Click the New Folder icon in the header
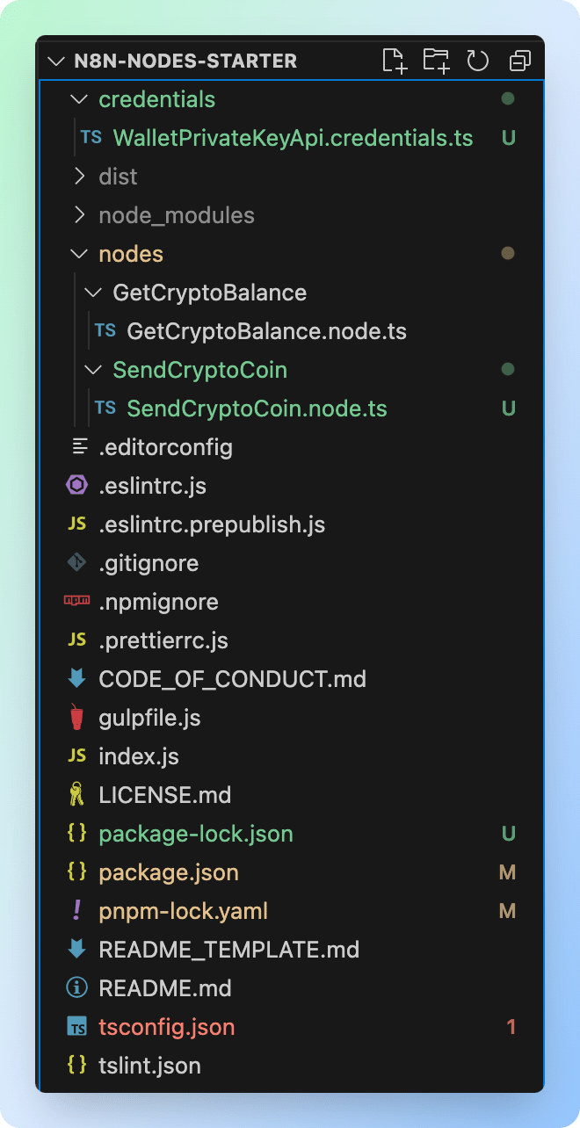The image size is (580, 1128). click(x=436, y=60)
